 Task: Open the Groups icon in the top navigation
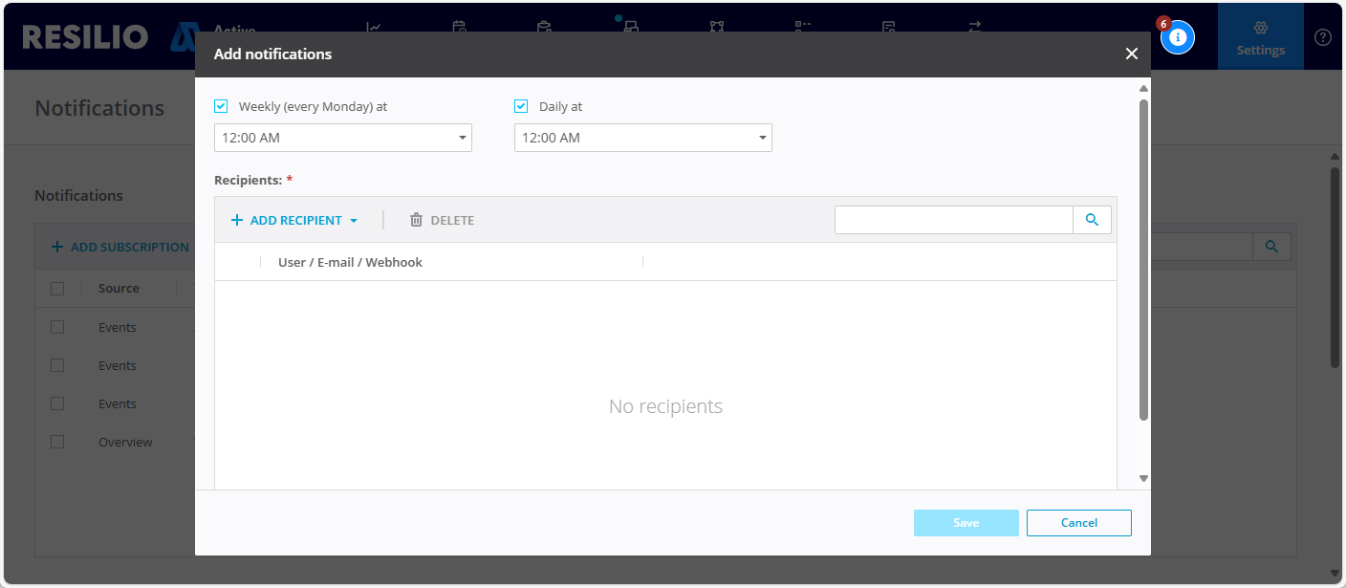(x=716, y=28)
